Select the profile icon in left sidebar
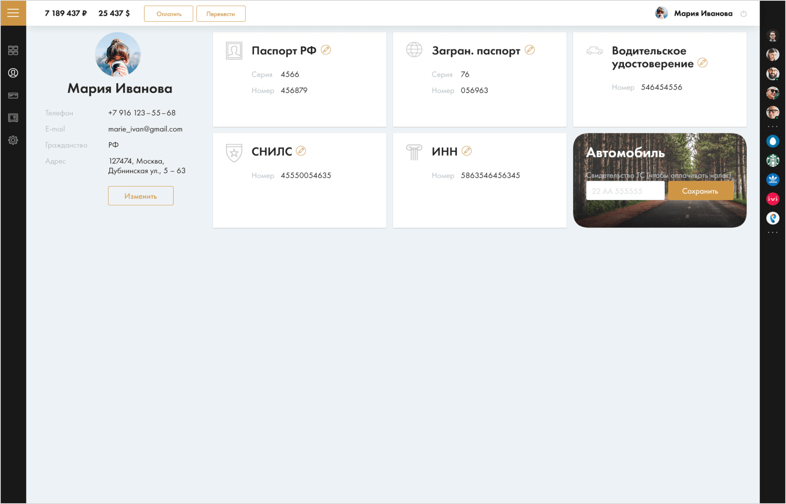 click(13, 73)
